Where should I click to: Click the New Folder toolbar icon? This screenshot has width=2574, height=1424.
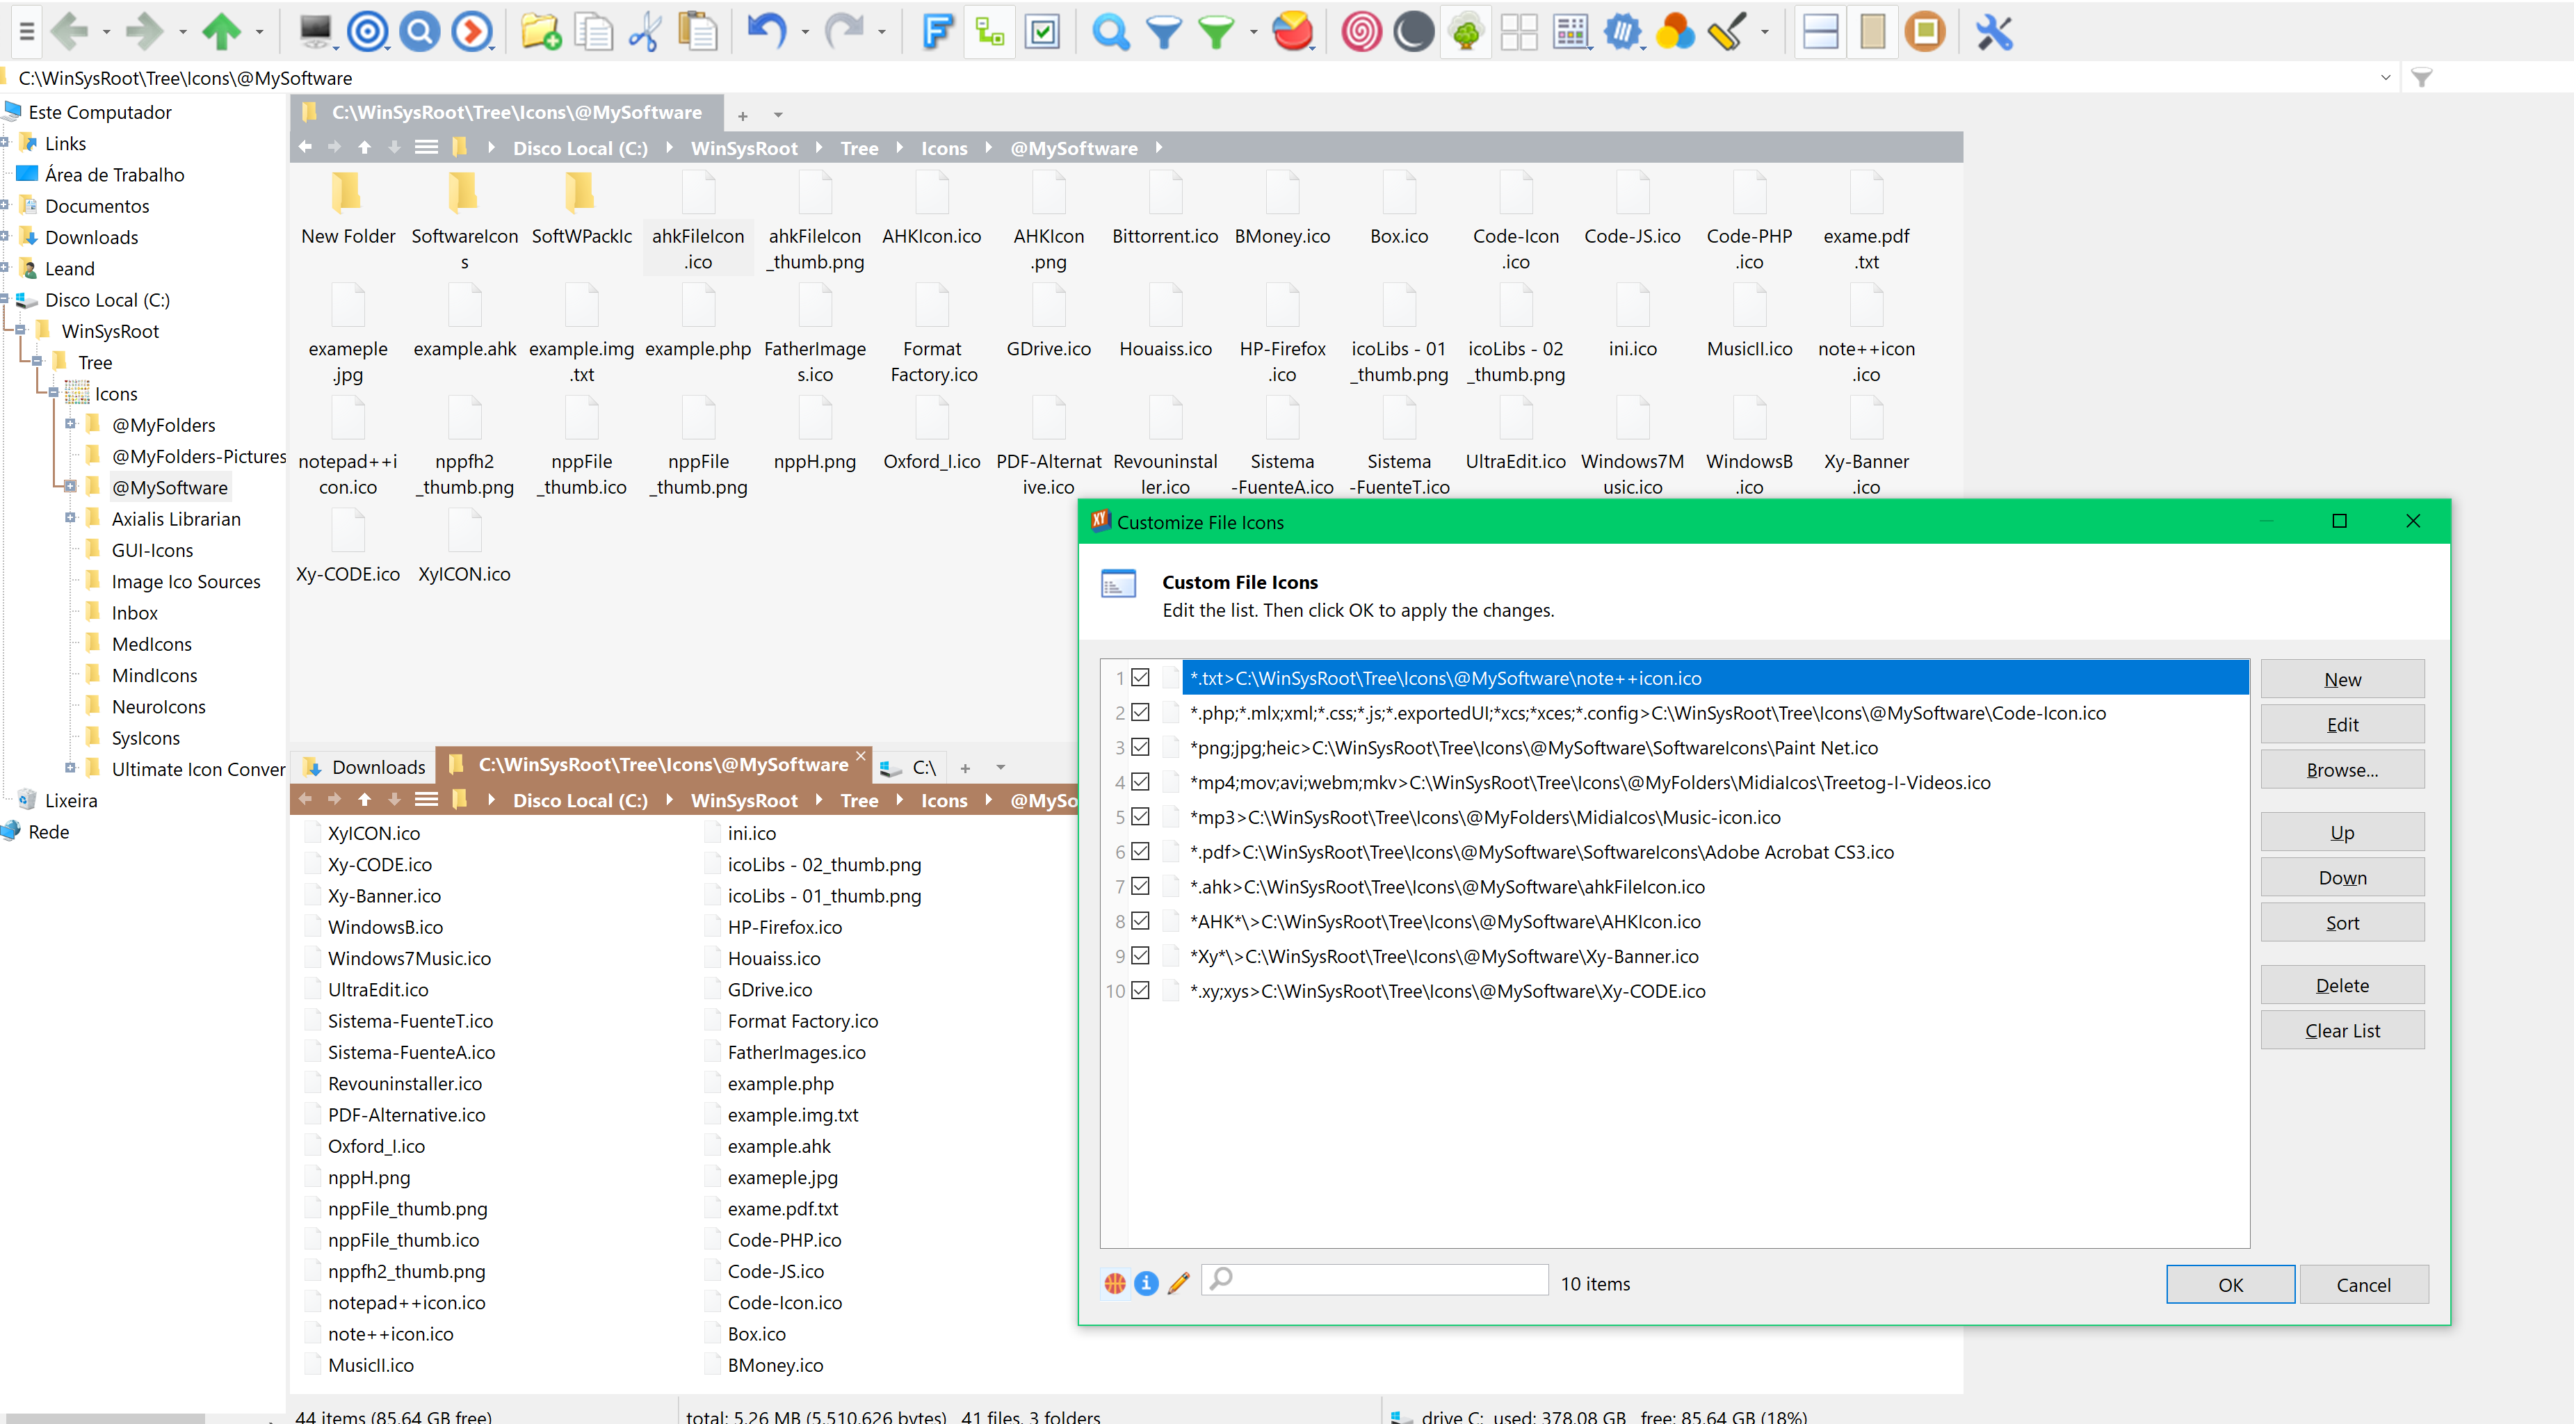[540, 32]
